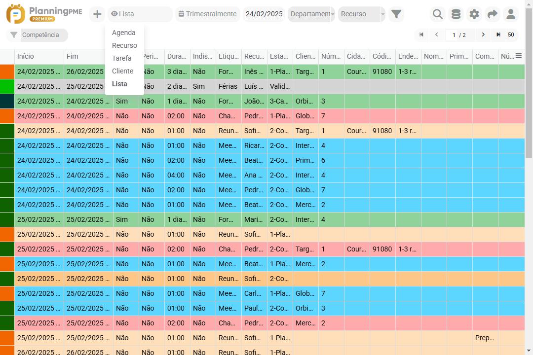The height and width of the screenshot is (355, 533).
Task: Click the Recu... column header
Action: (x=254, y=56)
